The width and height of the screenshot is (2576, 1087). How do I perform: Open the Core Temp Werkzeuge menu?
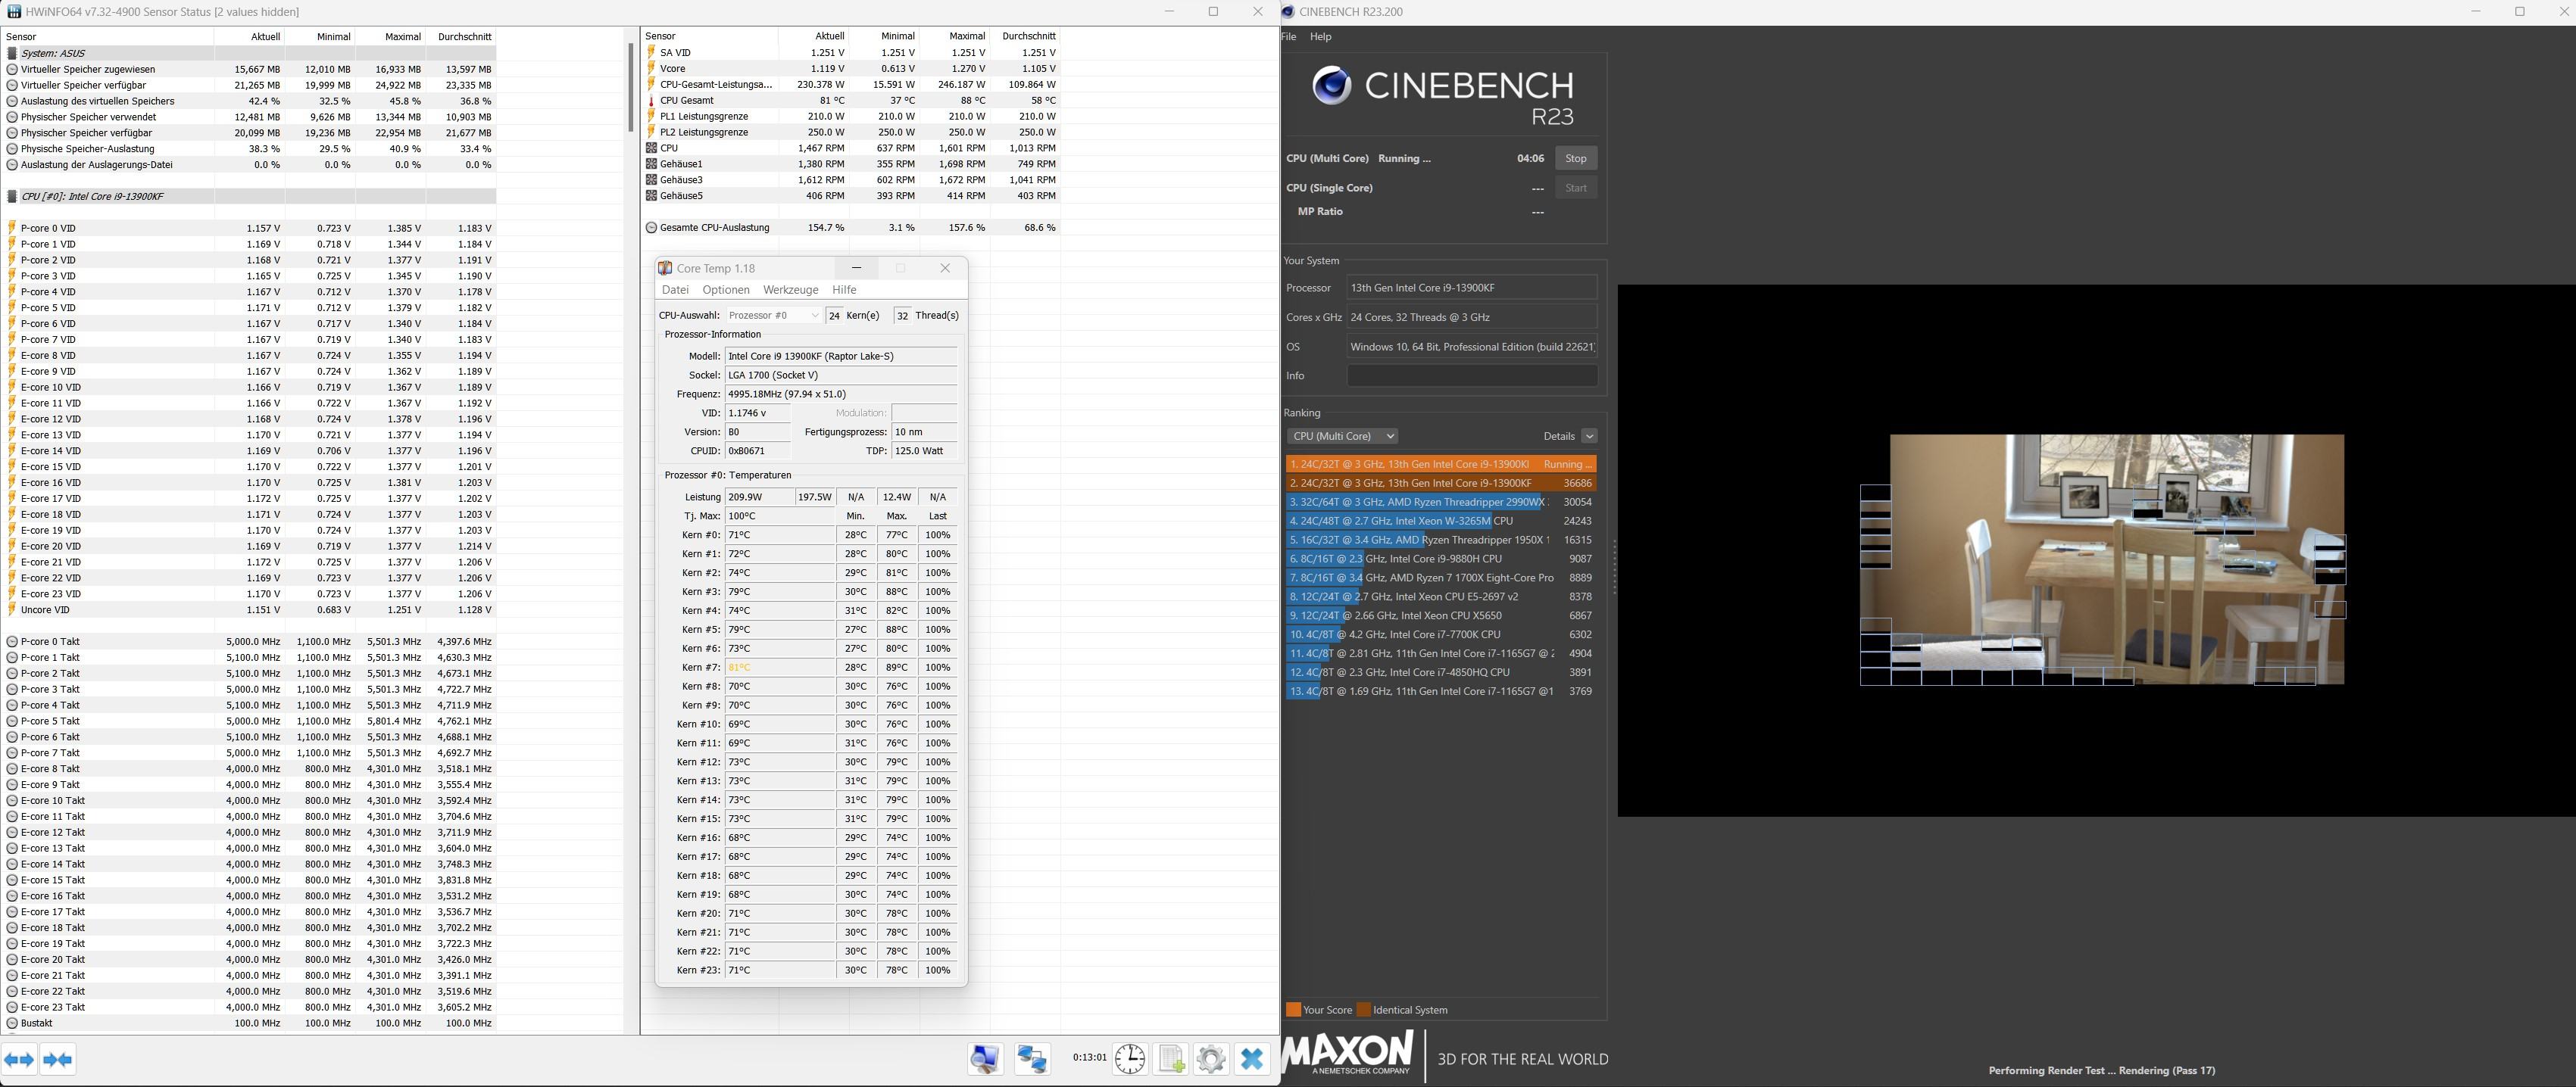coord(790,290)
